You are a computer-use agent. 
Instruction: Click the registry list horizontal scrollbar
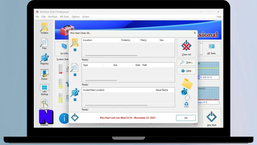pos(116,105)
